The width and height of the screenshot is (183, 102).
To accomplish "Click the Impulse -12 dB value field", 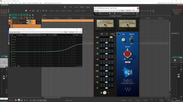I will click(49, 35).
